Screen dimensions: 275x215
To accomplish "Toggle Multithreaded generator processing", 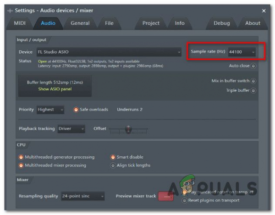I will (x=21, y=157).
